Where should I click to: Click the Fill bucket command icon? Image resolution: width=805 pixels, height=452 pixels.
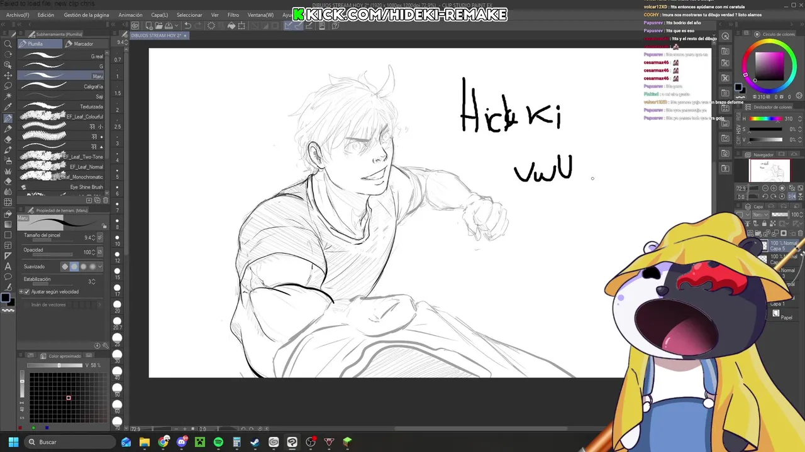(x=231, y=26)
